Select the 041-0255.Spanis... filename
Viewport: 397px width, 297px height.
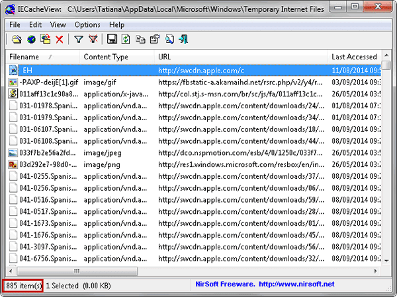(x=48, y=176)
